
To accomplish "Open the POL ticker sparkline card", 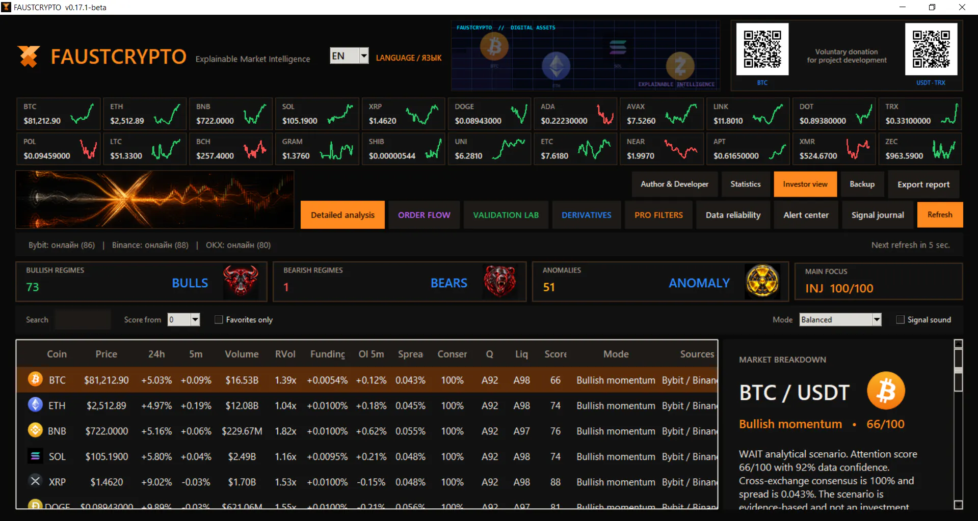I will (58, 149).
